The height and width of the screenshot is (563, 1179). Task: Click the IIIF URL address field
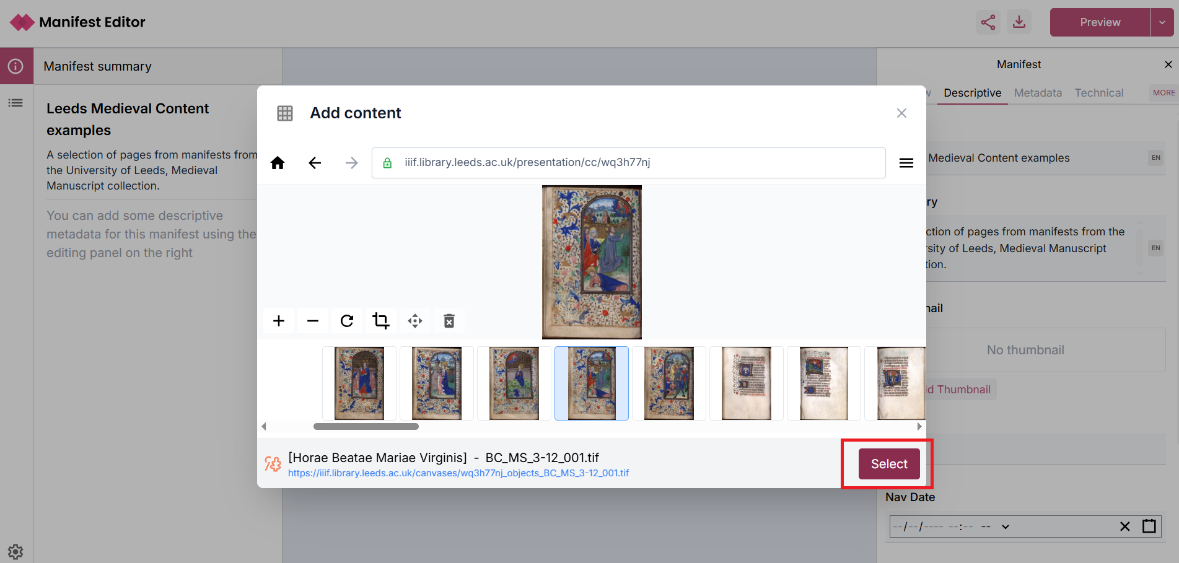click(x=629, y=163)
